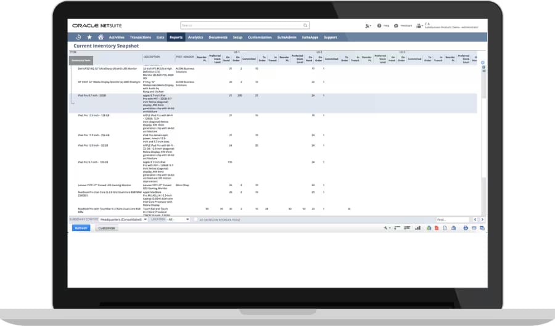The width and height of the screenshot is (555, 326).
Task: Expand the Location filter dropdown
Action: 178,219
